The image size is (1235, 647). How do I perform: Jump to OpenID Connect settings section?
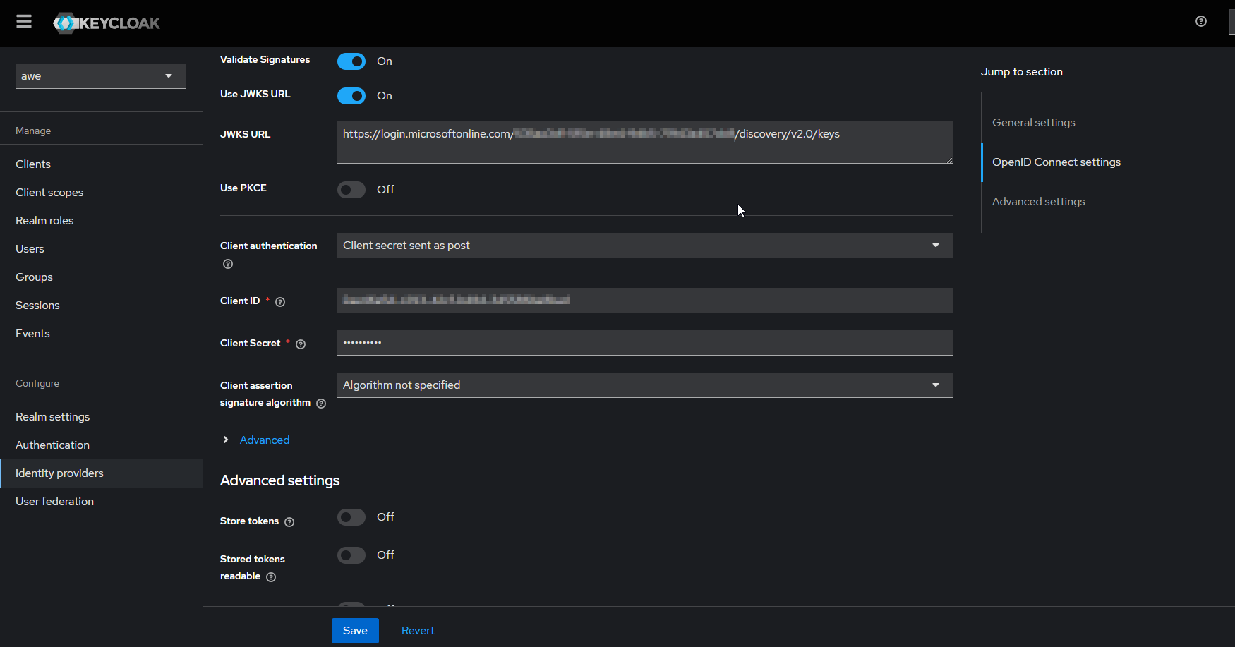(x=1056, y=162)
